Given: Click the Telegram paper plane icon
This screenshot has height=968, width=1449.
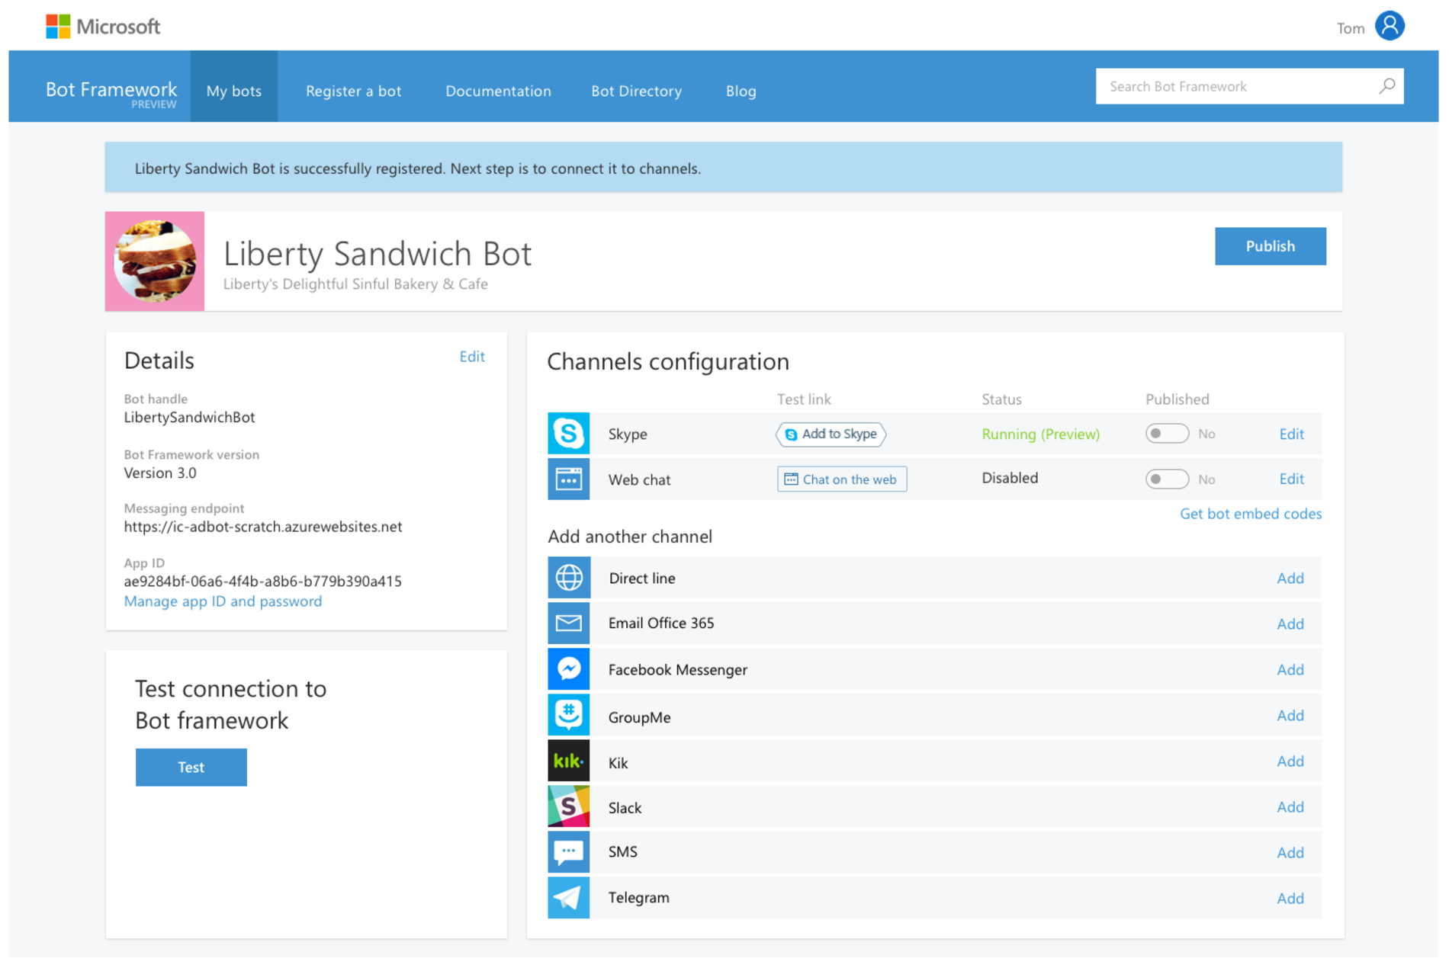Looking at the screenshot, I should pyautogui.click(x=568, y=898).
